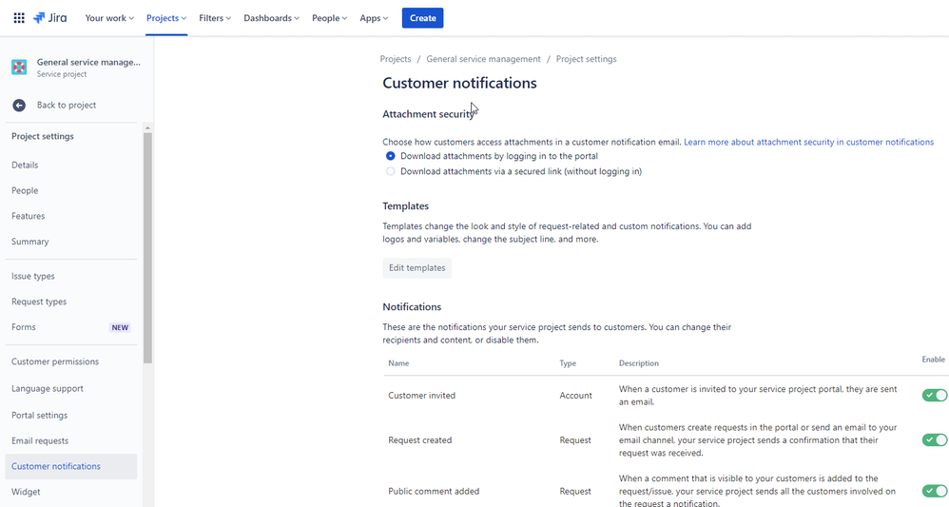Toggle the Public comment added notification
Viewport: 949px width, 507px height.
click(x=934, y=491)
